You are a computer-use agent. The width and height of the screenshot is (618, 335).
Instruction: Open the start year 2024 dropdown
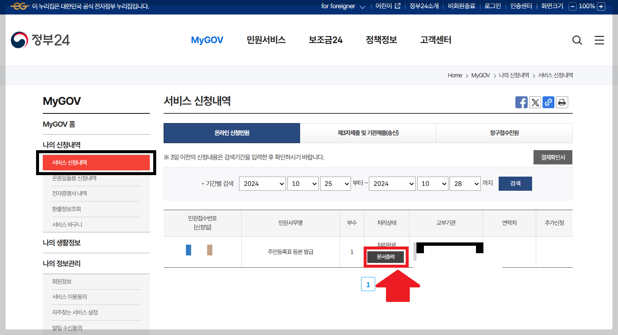[x=262, y=183]
